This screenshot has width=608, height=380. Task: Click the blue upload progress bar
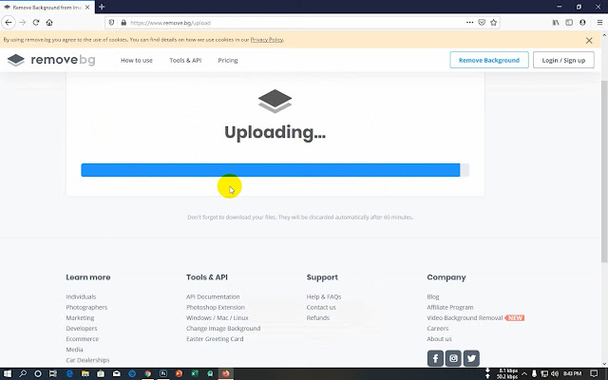[270, 170]
